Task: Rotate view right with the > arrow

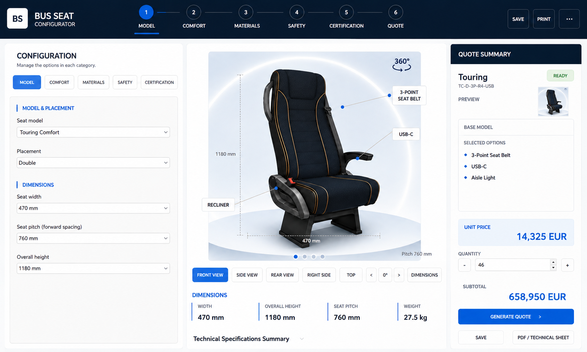Action: [399, 275]
